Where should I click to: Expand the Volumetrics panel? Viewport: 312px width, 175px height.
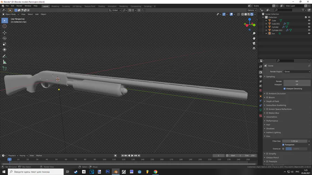tap(271, 117)
